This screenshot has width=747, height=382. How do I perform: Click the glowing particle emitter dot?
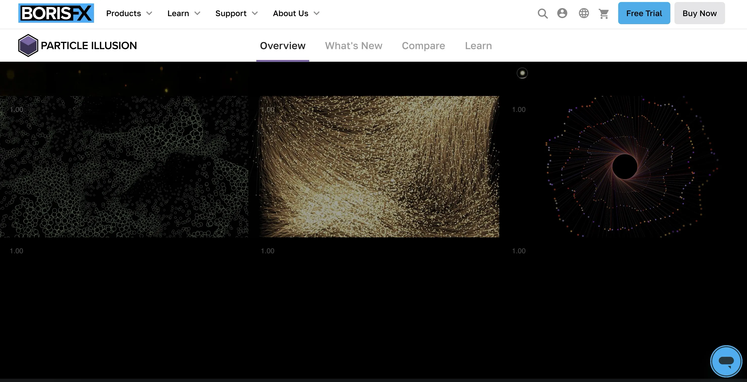tap(522, 73)
